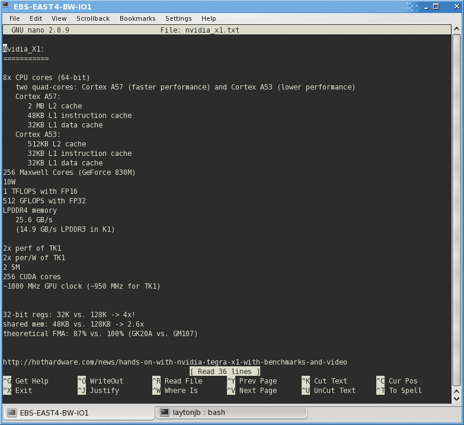Switch to the EBS-EAST4-BW-IO1 terminal tab
464x425 pixels.
[x=78, y=413]
